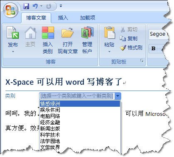Select 法学园地 category
174x157 pixels.
[x=80, y=141]
